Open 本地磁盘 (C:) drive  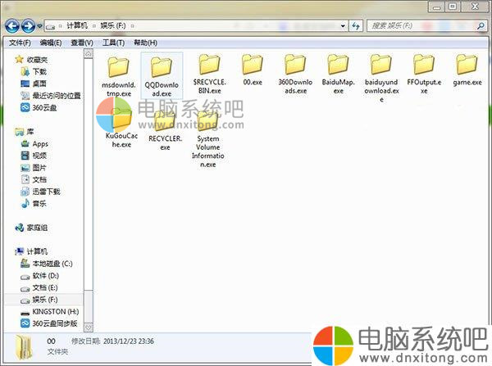[x=47, y=264]
